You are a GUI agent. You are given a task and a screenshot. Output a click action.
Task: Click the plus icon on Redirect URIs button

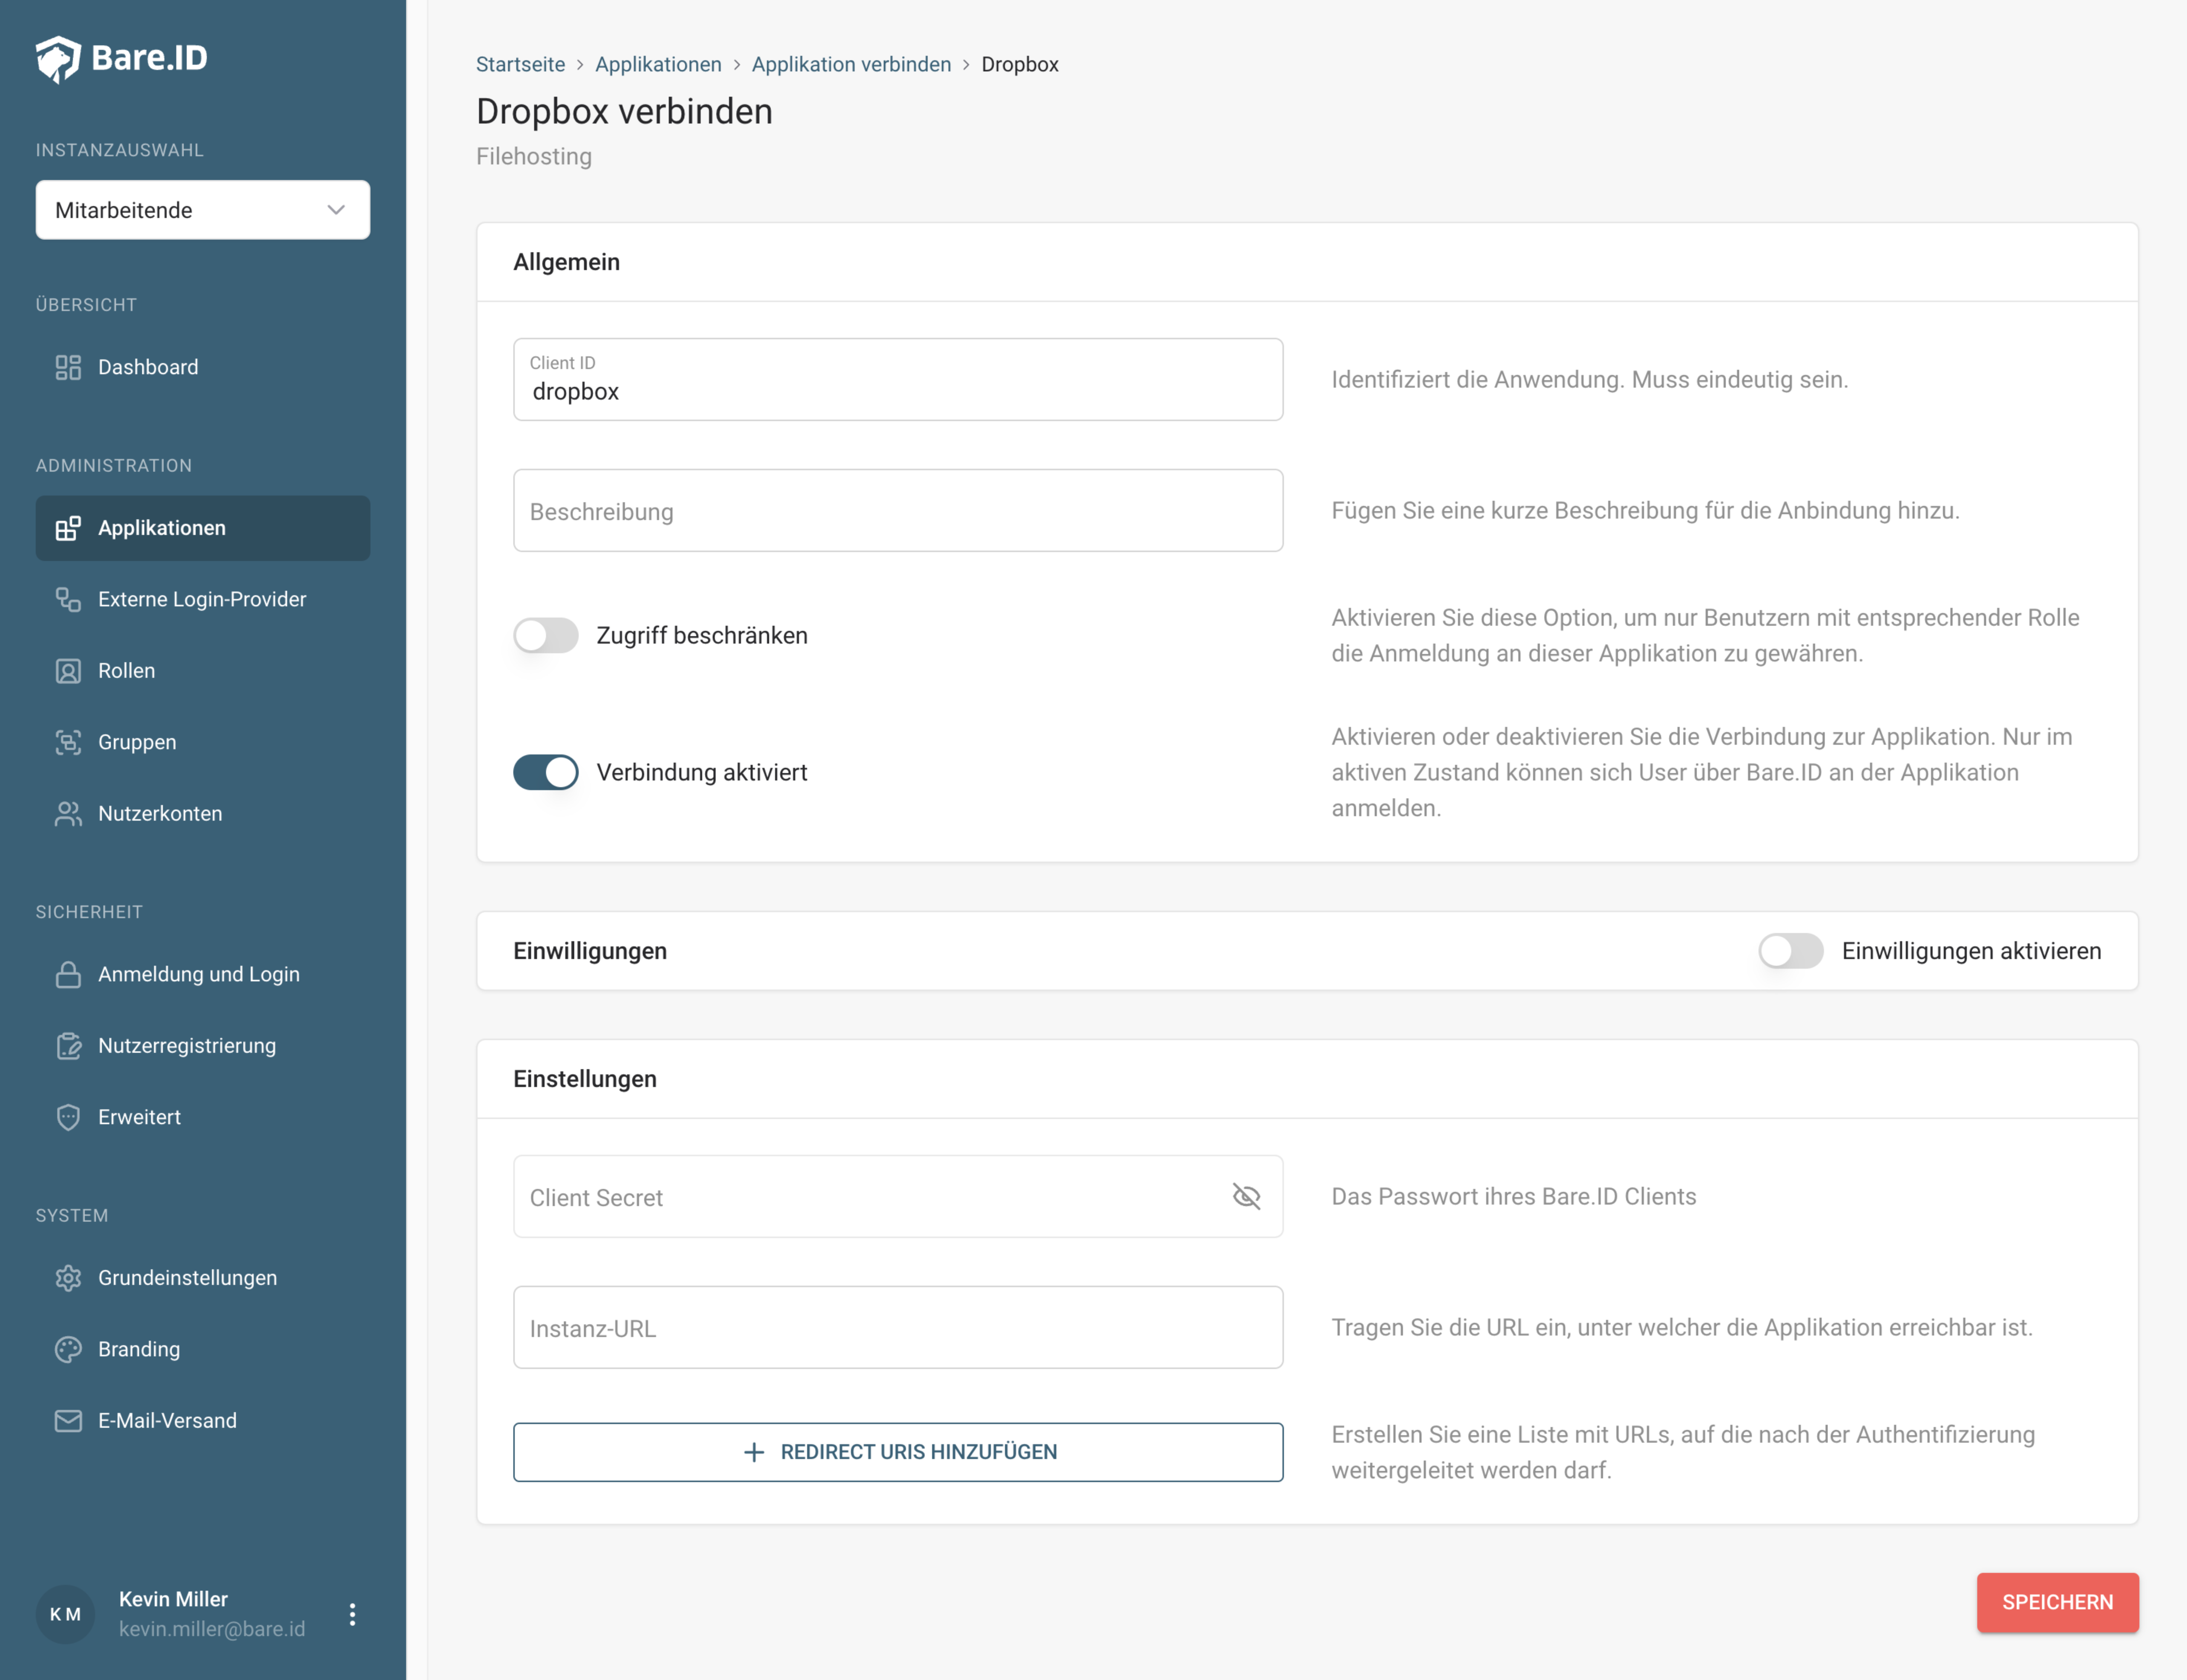pos(755,1452)
